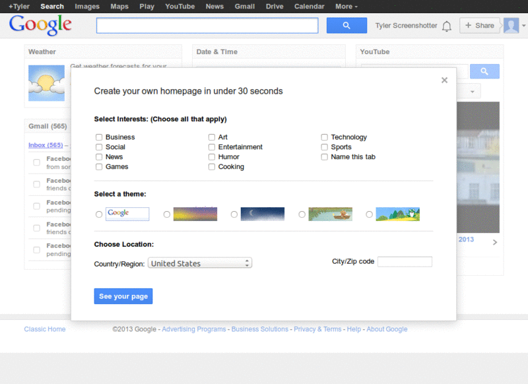The height and width of the screenshot is (384, 528).
Task: Click the green hills theme thumbnail
Action: (x=398, y=214)
